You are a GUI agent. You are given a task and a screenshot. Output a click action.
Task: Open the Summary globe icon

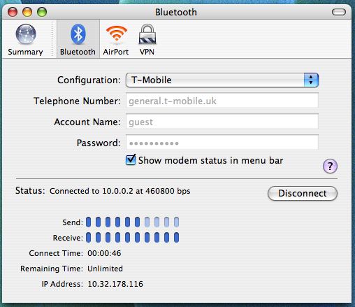pyautogui.click(x=26, y=34)
